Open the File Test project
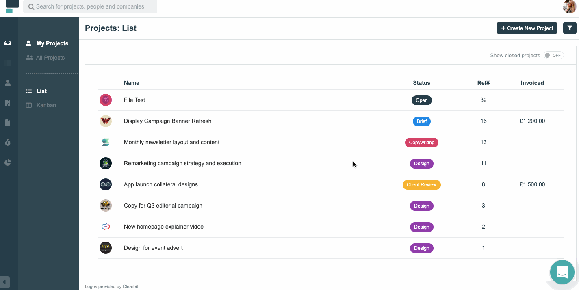Image resolution: width=579 pixels, height=290 pixels. pyautogui.click(x=134, y=100)
